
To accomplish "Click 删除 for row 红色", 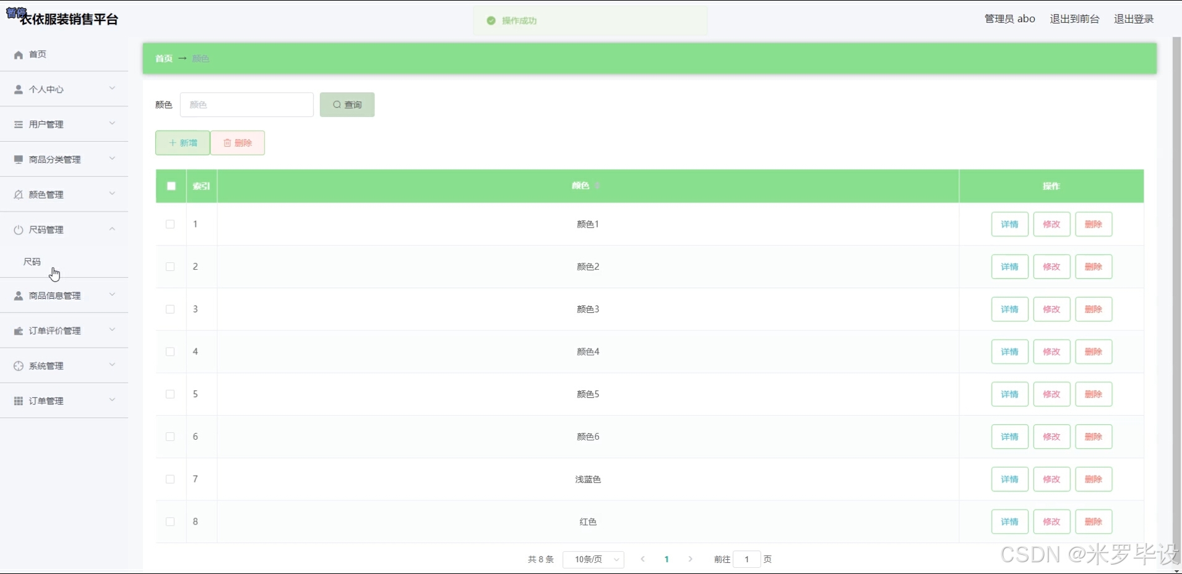I will pyautogui.click(x=1094, y=521).
